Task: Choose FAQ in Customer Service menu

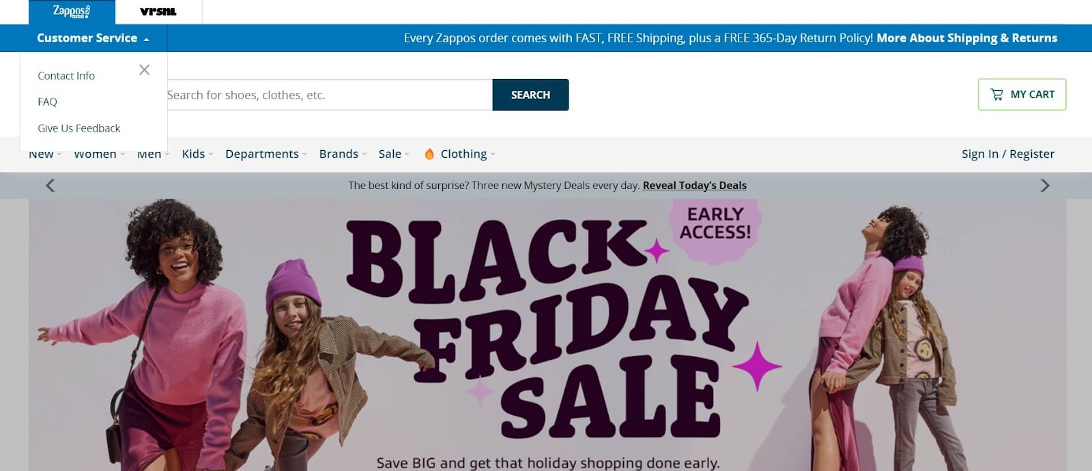Action: click(47, 102)
